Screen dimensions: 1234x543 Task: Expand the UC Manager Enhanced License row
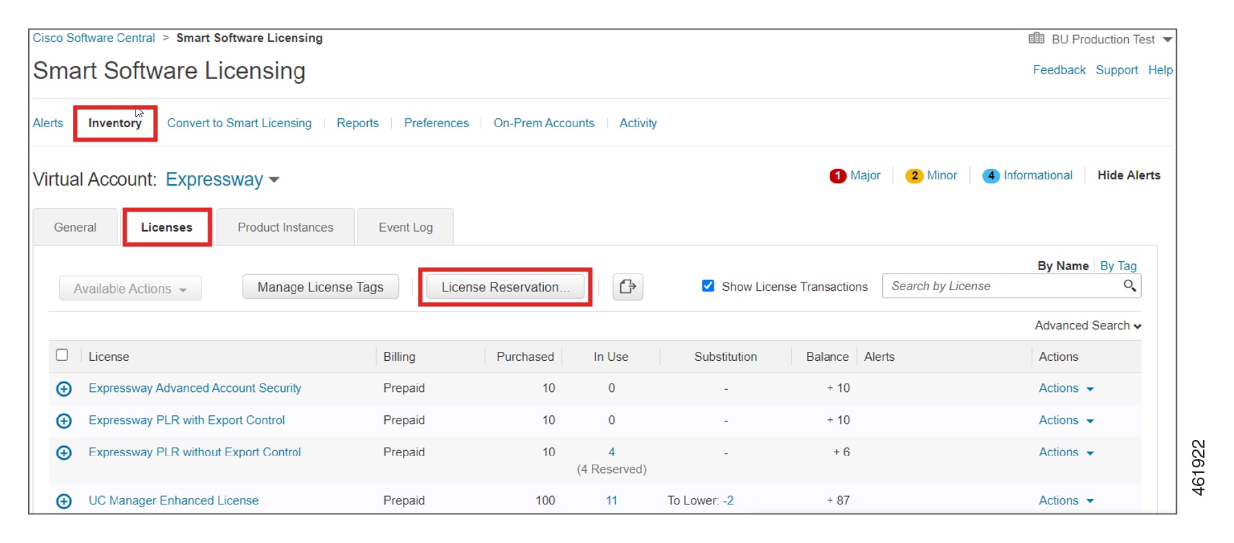[x=64, y=501]
